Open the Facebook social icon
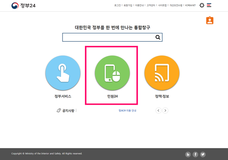This screenshot has width=228, height=160. [195, 155]
